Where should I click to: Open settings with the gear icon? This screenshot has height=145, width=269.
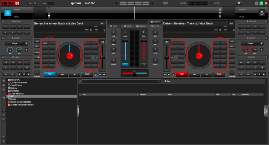(x=239, y=3)
